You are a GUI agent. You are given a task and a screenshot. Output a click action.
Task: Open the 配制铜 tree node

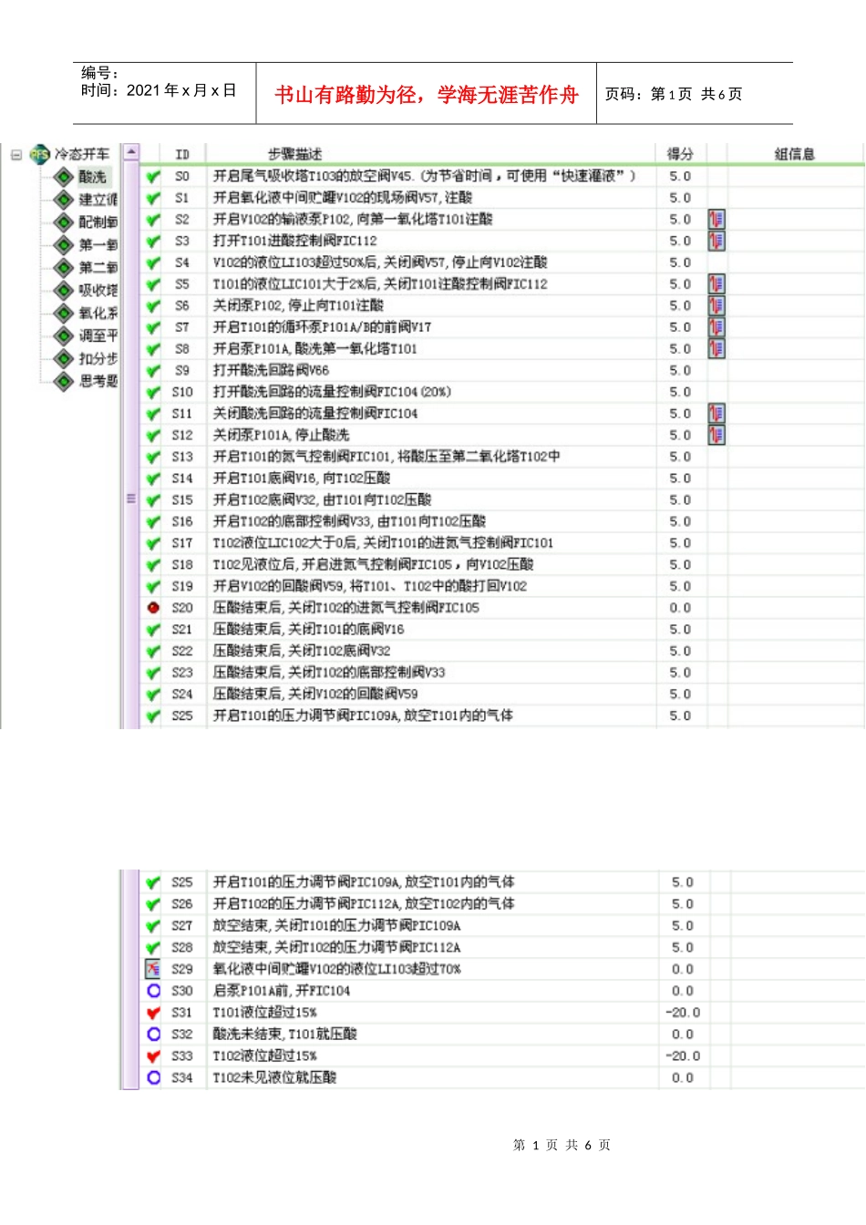[x=98, y=222]
